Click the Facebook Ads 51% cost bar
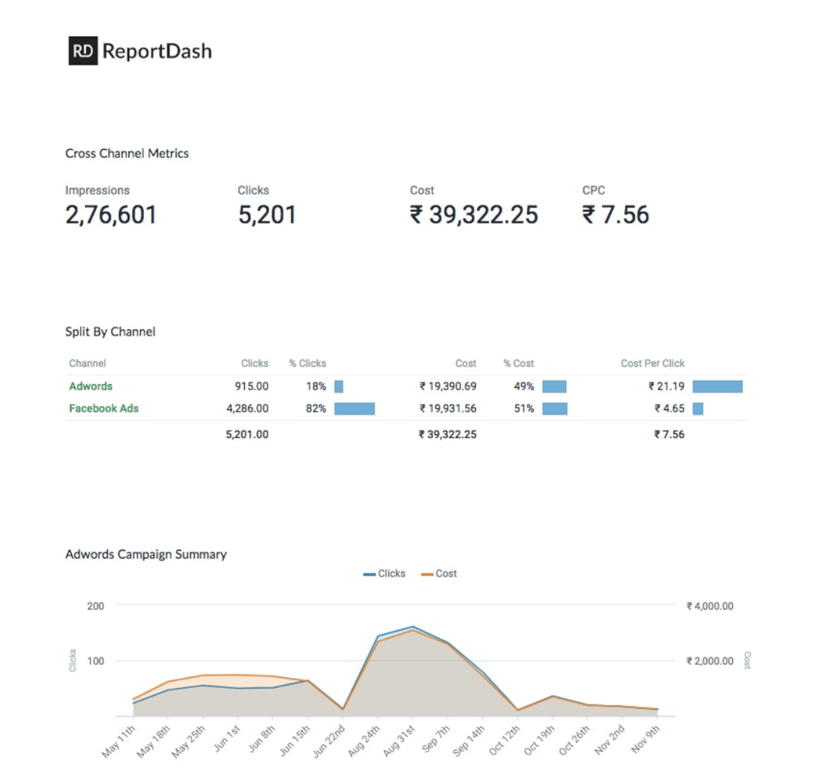This screenshot has height=773, width=818. point(555,409)
